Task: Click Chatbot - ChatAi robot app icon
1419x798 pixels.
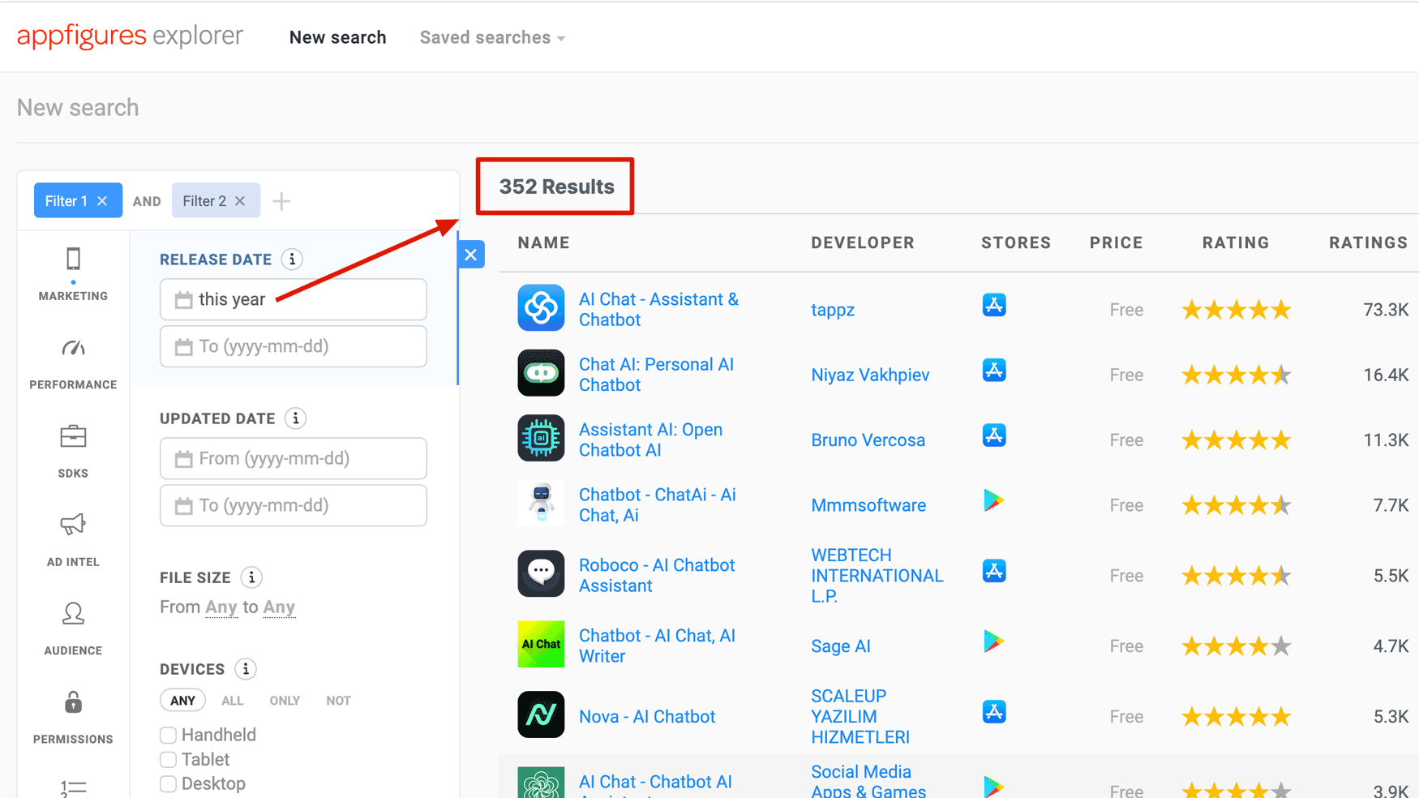Action: pyautogui.click(x=541, y=503)
